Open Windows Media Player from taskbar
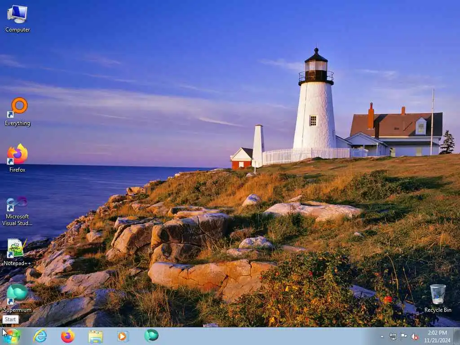Screen dimensions: 460x345 123,336
